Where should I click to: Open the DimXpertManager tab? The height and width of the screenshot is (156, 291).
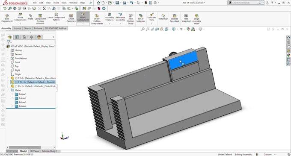pos(32,37)
